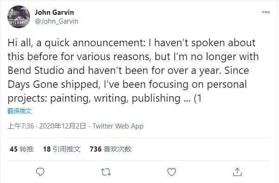
Task: Open the John Garvin display name
Action: tap(54, 12)
